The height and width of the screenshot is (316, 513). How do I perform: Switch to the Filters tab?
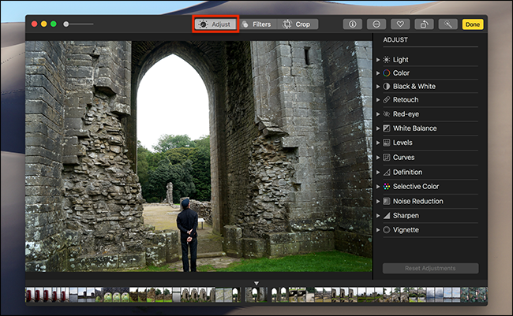tap(256, 24)
